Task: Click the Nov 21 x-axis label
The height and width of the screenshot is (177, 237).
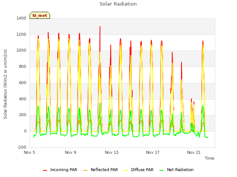Action: [x=194, y=152]
